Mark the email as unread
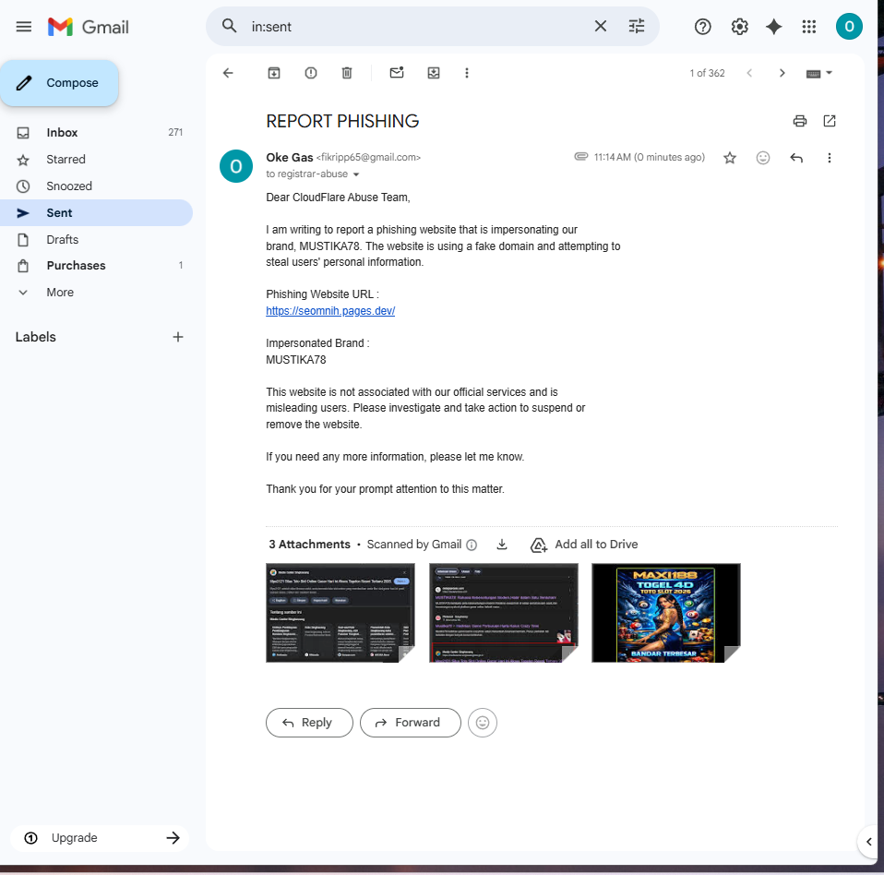The height and width of the screenshot is (875, 884). tap(397, 72)
